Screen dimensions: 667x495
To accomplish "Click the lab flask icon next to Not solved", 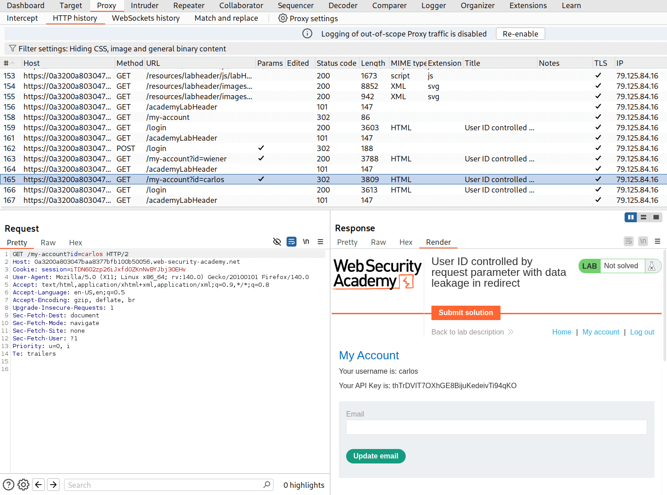I will [x=652, y=266].
